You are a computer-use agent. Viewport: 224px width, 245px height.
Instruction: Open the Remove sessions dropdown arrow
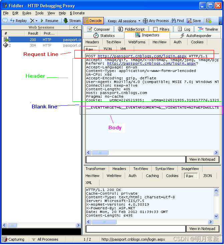tap(37, 21)
